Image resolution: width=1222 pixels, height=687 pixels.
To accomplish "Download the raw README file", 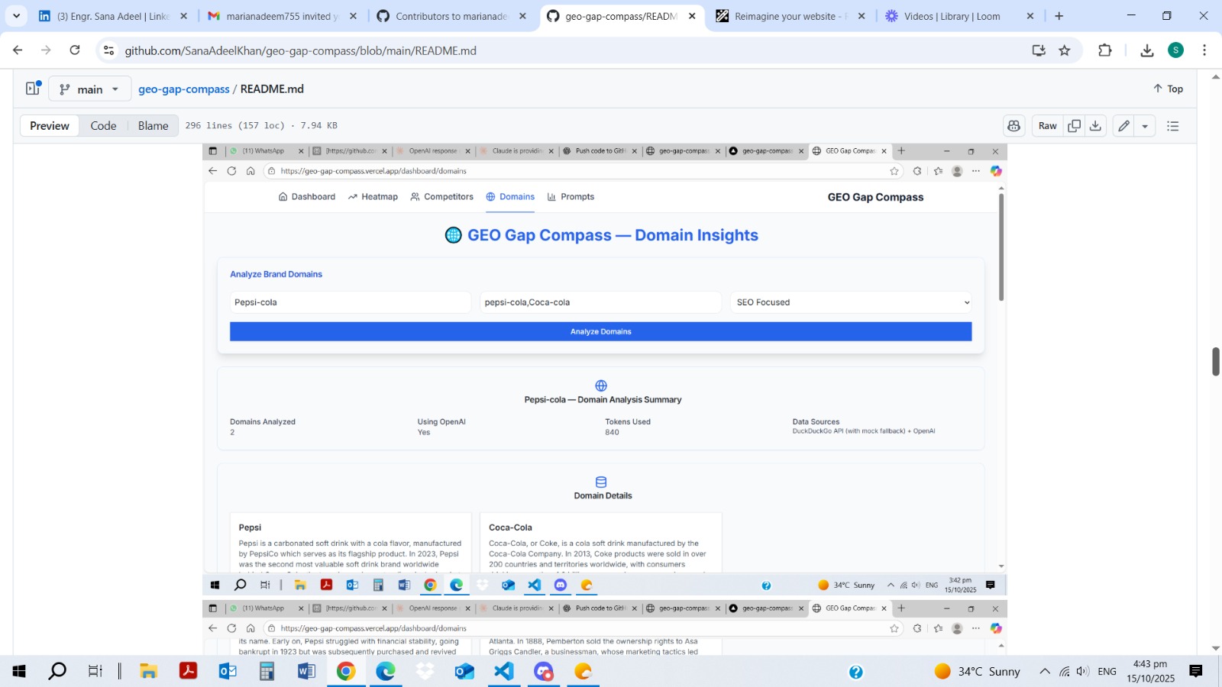I will coord(1095,126).
